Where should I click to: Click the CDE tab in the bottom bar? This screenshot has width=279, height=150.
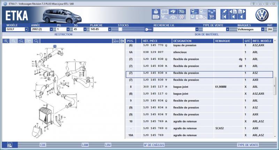[x=43, y=145]
